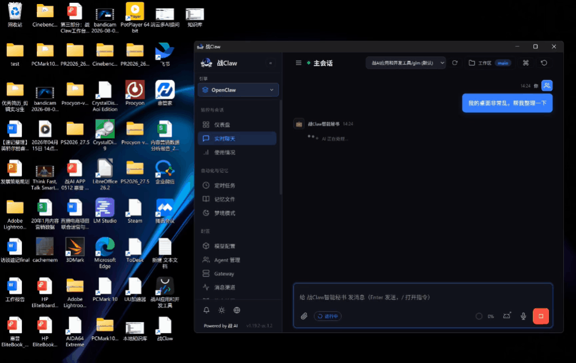Select the 本地知识库 desktop icon

pos(135,331)
